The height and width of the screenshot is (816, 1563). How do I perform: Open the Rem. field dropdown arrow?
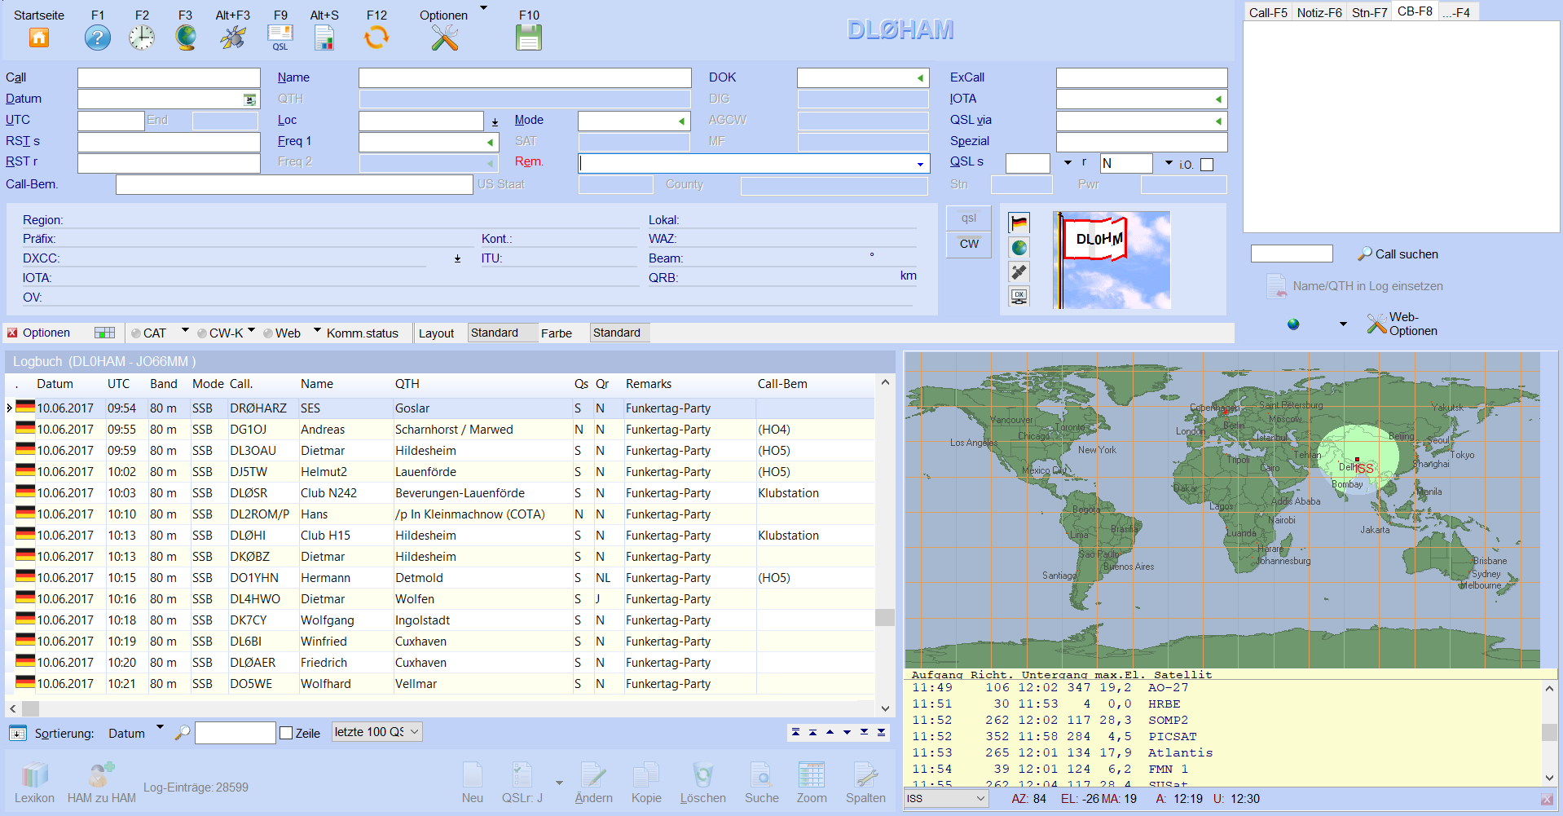pyautogui.click(x=920, y=164)
